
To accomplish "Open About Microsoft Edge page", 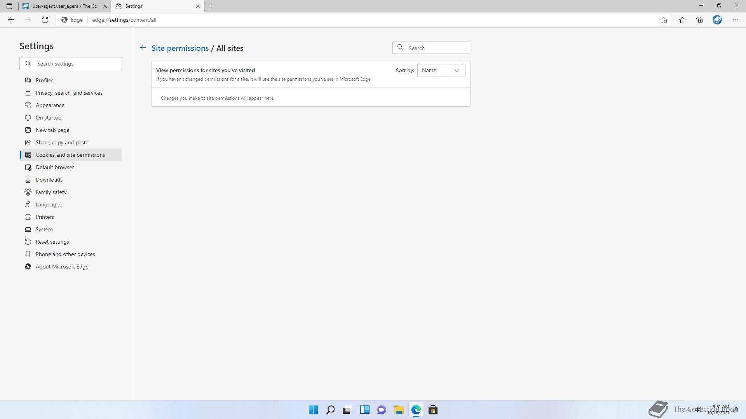I will [x=62, y=267].
